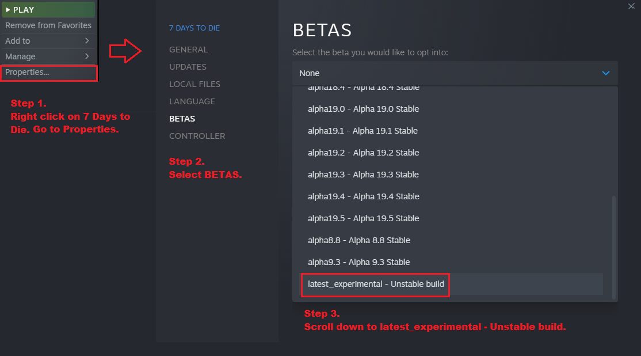Expand the Manage submenu arrow

click(87, 56)
